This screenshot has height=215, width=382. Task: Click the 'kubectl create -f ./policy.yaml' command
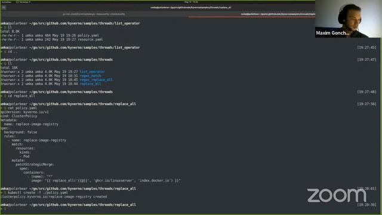pos(38,193)
